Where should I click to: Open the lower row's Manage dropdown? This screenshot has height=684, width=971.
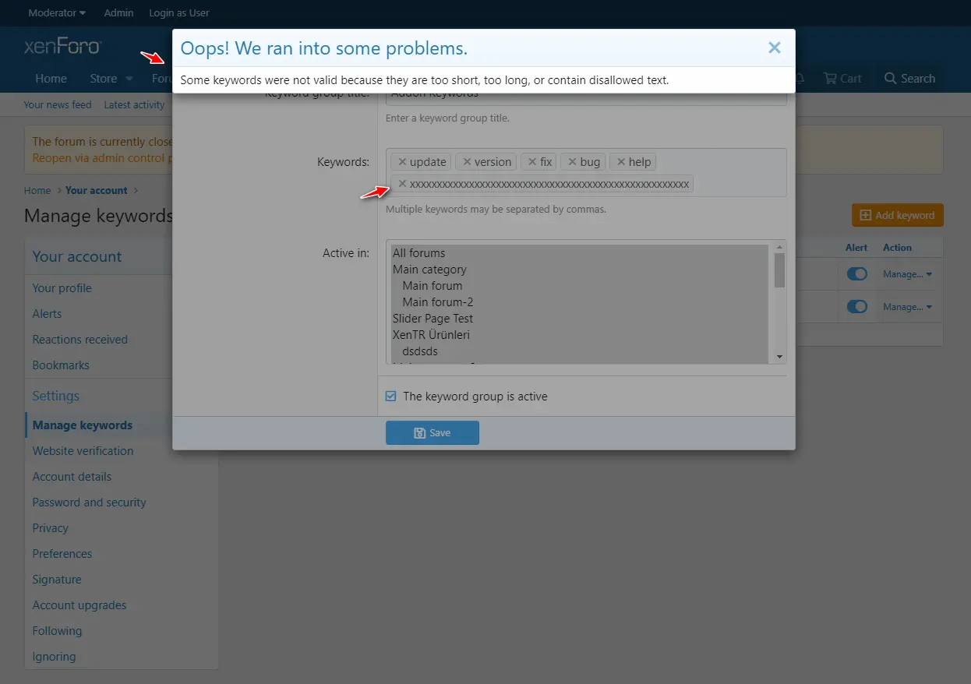[x=907, y=307]
